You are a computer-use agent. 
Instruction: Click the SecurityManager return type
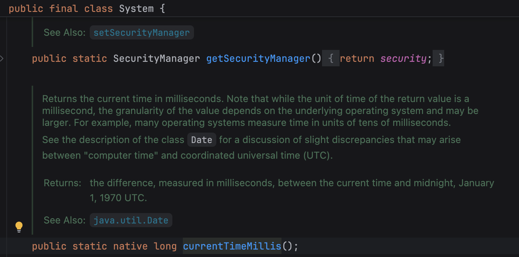pos(156,59)
